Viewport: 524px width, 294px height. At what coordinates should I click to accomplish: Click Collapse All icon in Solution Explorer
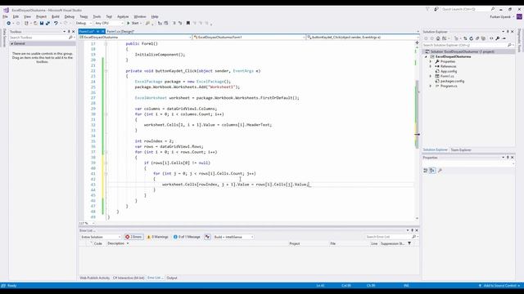coord(477,38)
